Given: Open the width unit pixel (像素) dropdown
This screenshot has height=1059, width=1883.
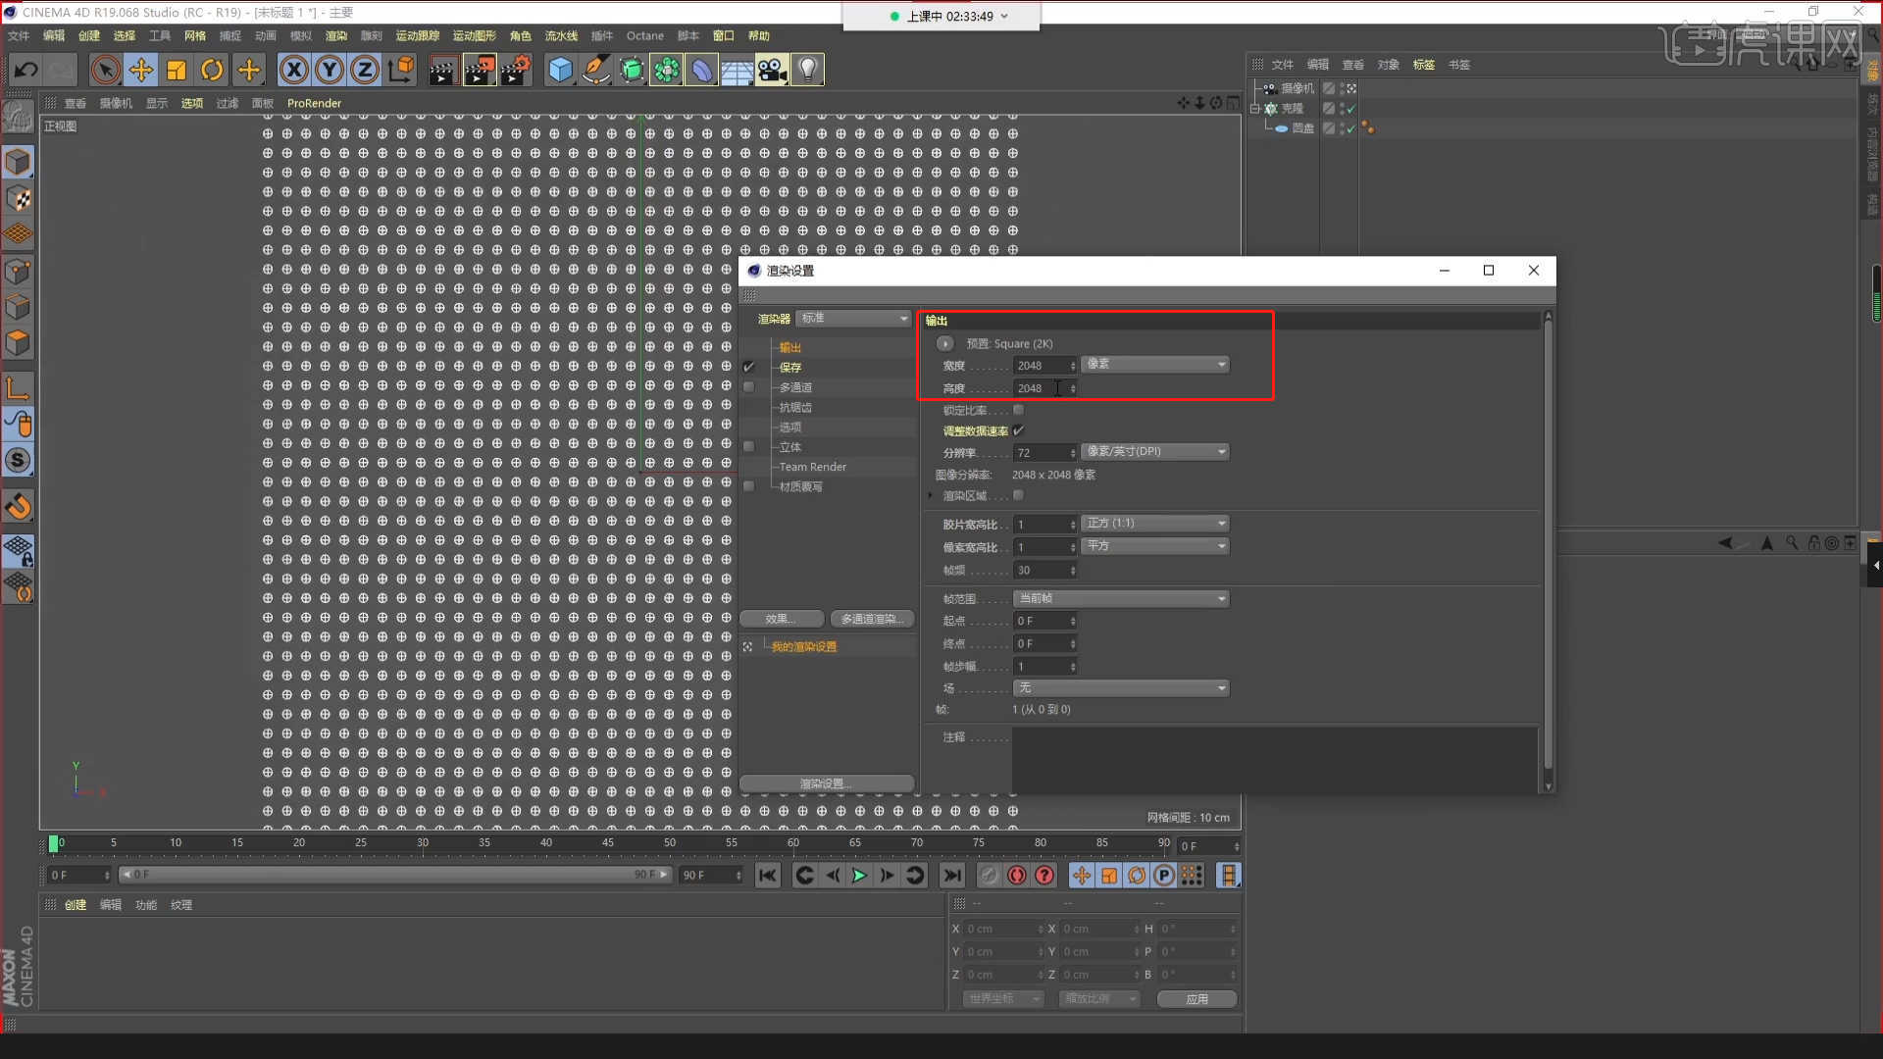Looking at the screenshot, I should (x=1155, y=364).
